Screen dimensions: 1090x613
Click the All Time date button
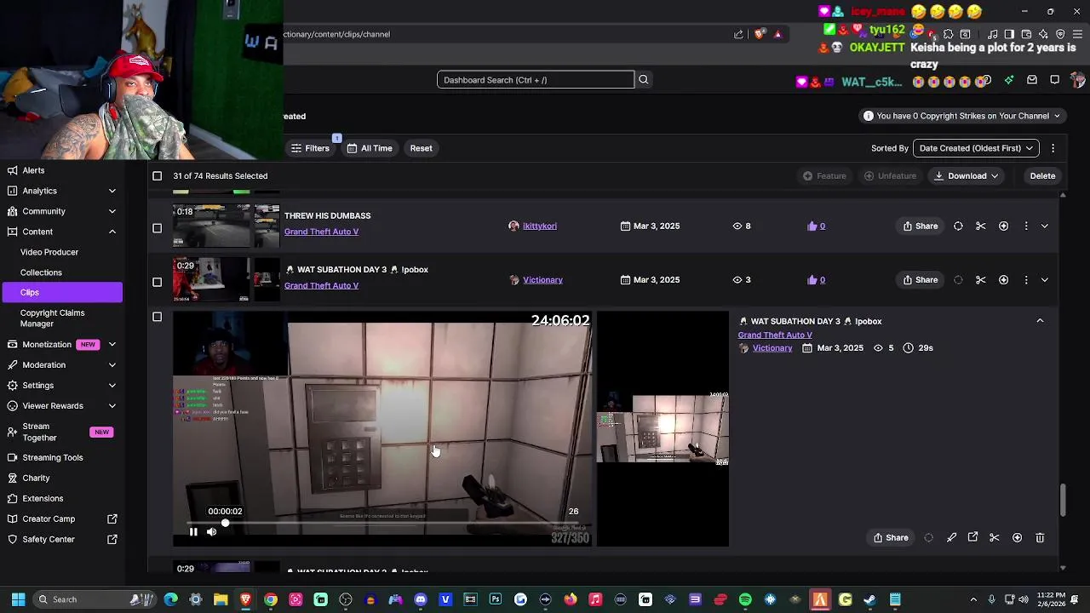click(x=370, y=148)
